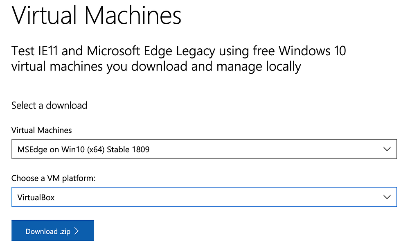Click 'MSEdge' text in first dropdown
The width and height of the screenshot is (419, 251).
coord(32,150)
